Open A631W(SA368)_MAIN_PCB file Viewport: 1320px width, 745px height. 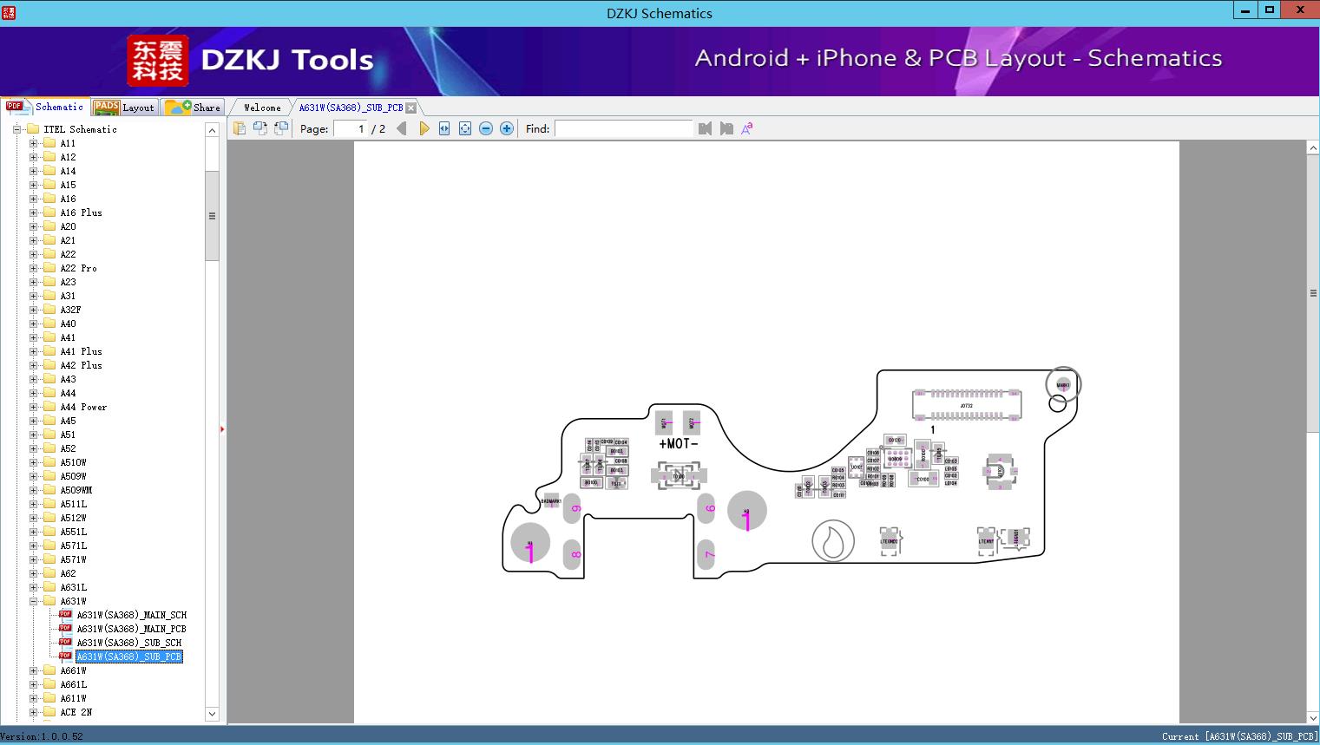(x=132, y=629)
